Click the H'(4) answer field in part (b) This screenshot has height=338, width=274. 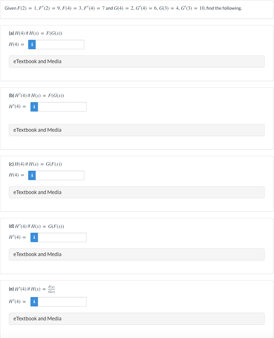click(x=62, y=107)
